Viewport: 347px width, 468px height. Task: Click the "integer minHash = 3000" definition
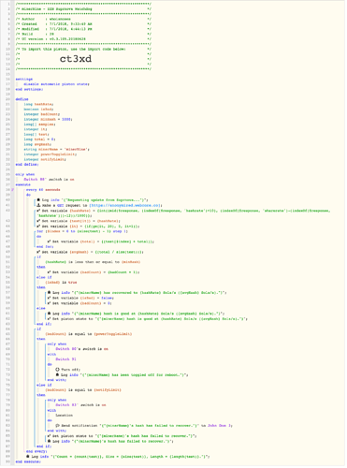tap(49, 120)
